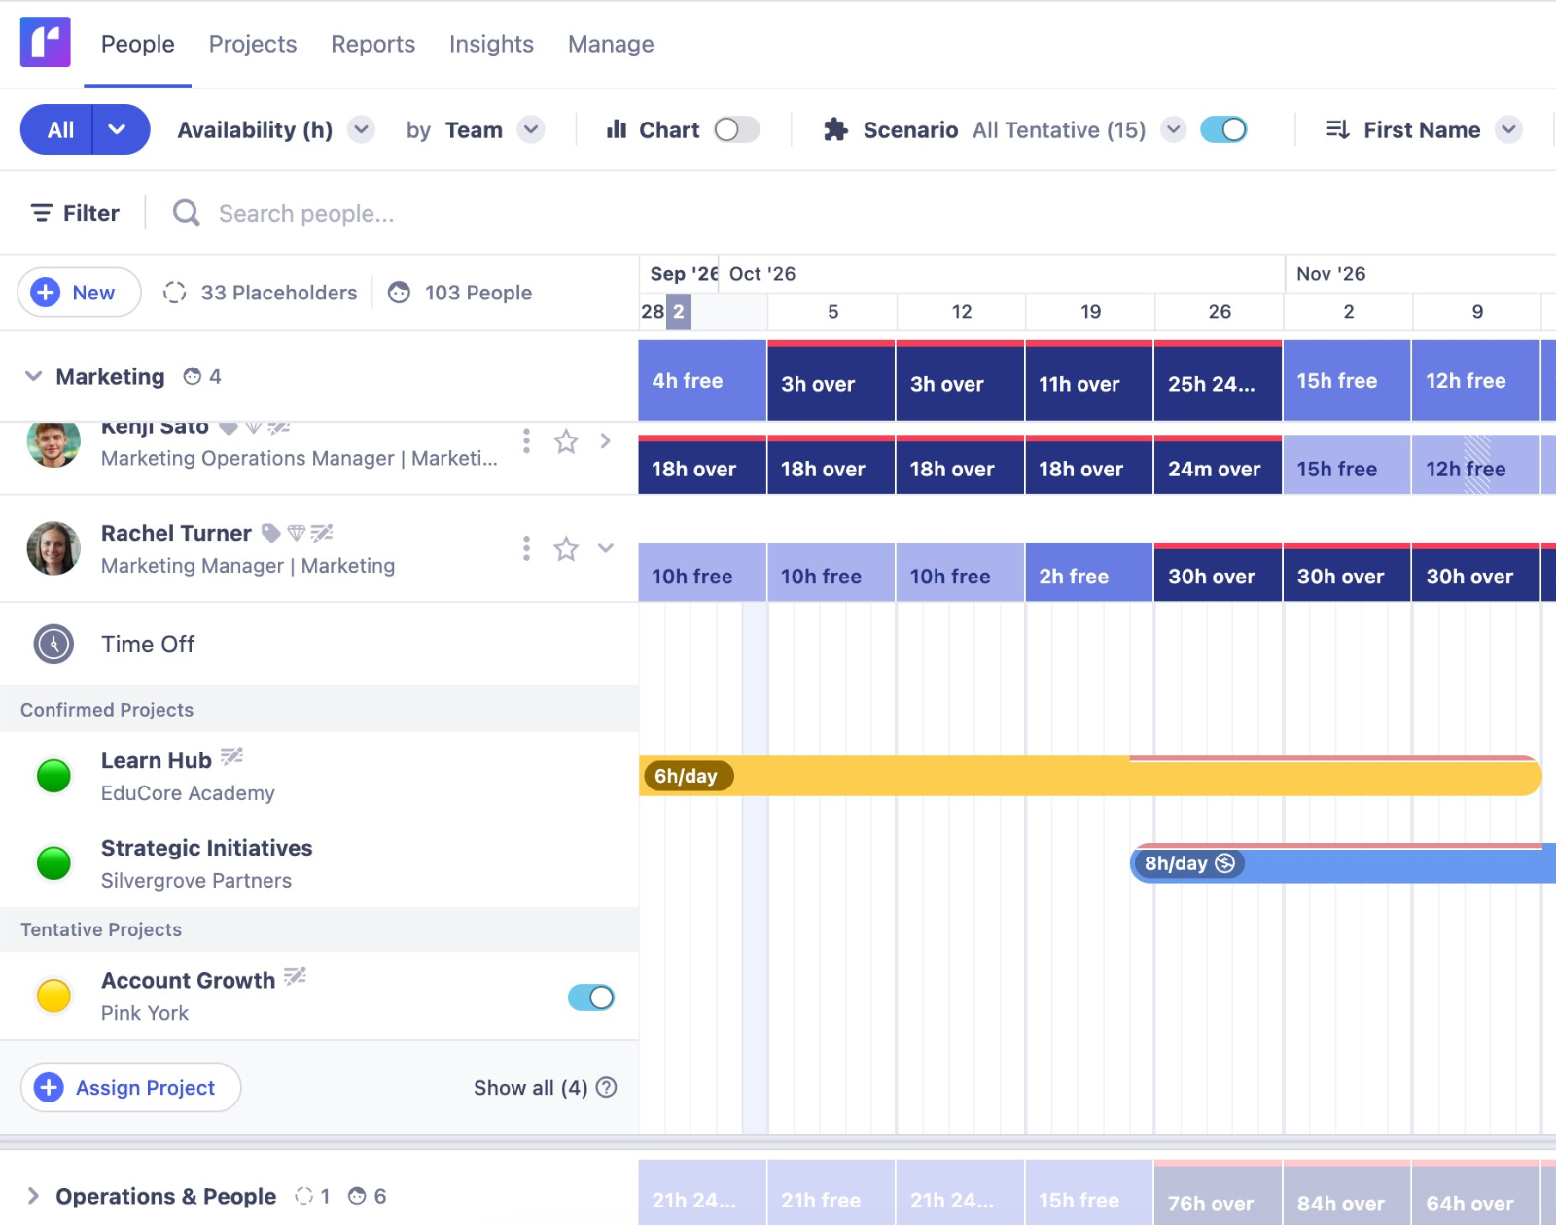Turn off the Scenario toggle

pyautogui.click(x=1223, y=129)
